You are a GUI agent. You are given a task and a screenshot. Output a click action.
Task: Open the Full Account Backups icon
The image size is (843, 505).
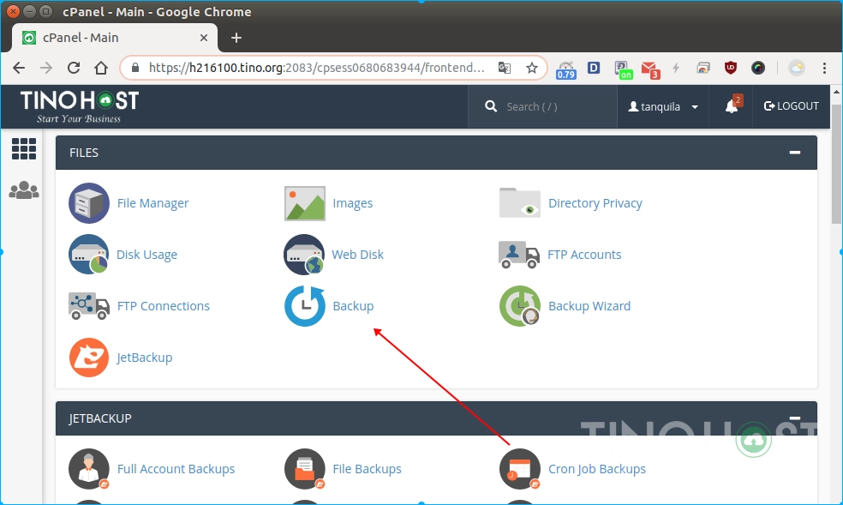click(89, 469)
